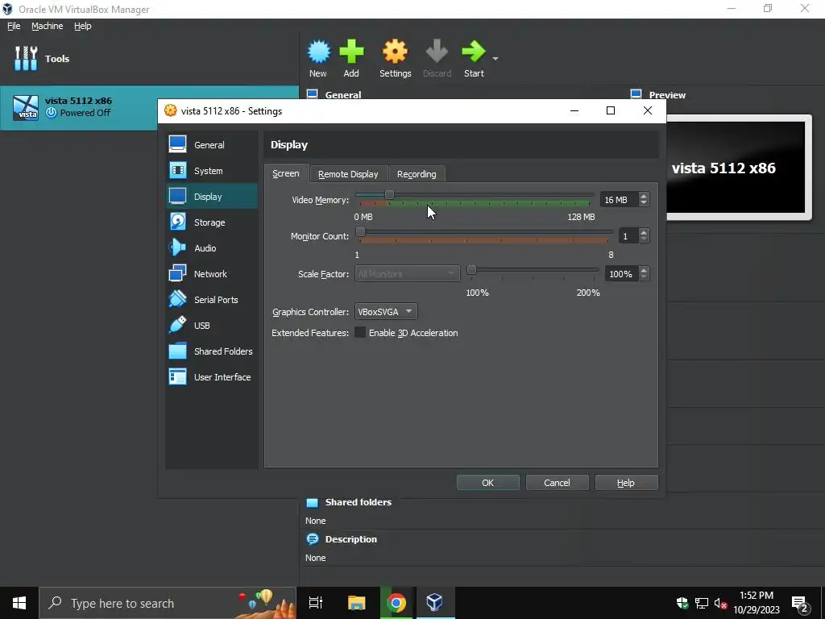Increase Monitor Count with up arrow
This screenshot has width=825, height=619.
point(644,232)
